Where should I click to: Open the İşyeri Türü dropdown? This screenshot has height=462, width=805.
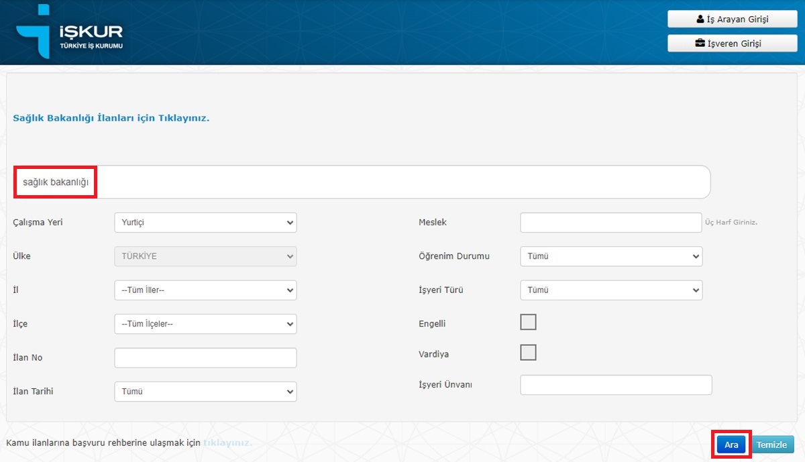610,290
